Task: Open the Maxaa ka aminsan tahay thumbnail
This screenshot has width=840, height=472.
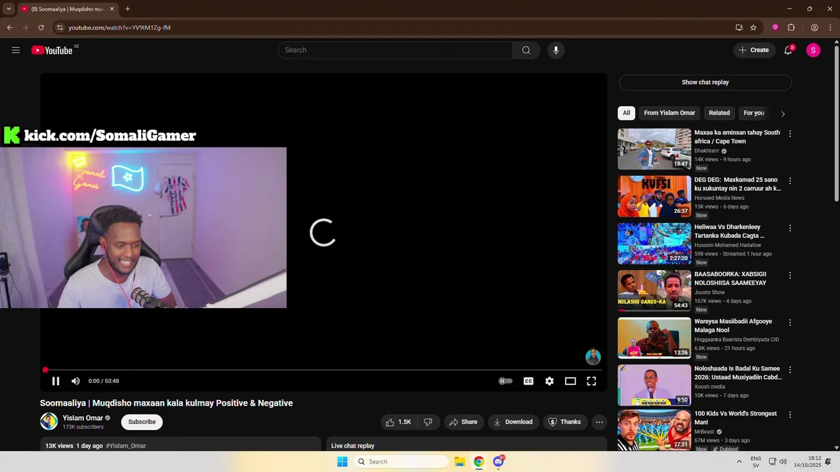Action: 654,149
